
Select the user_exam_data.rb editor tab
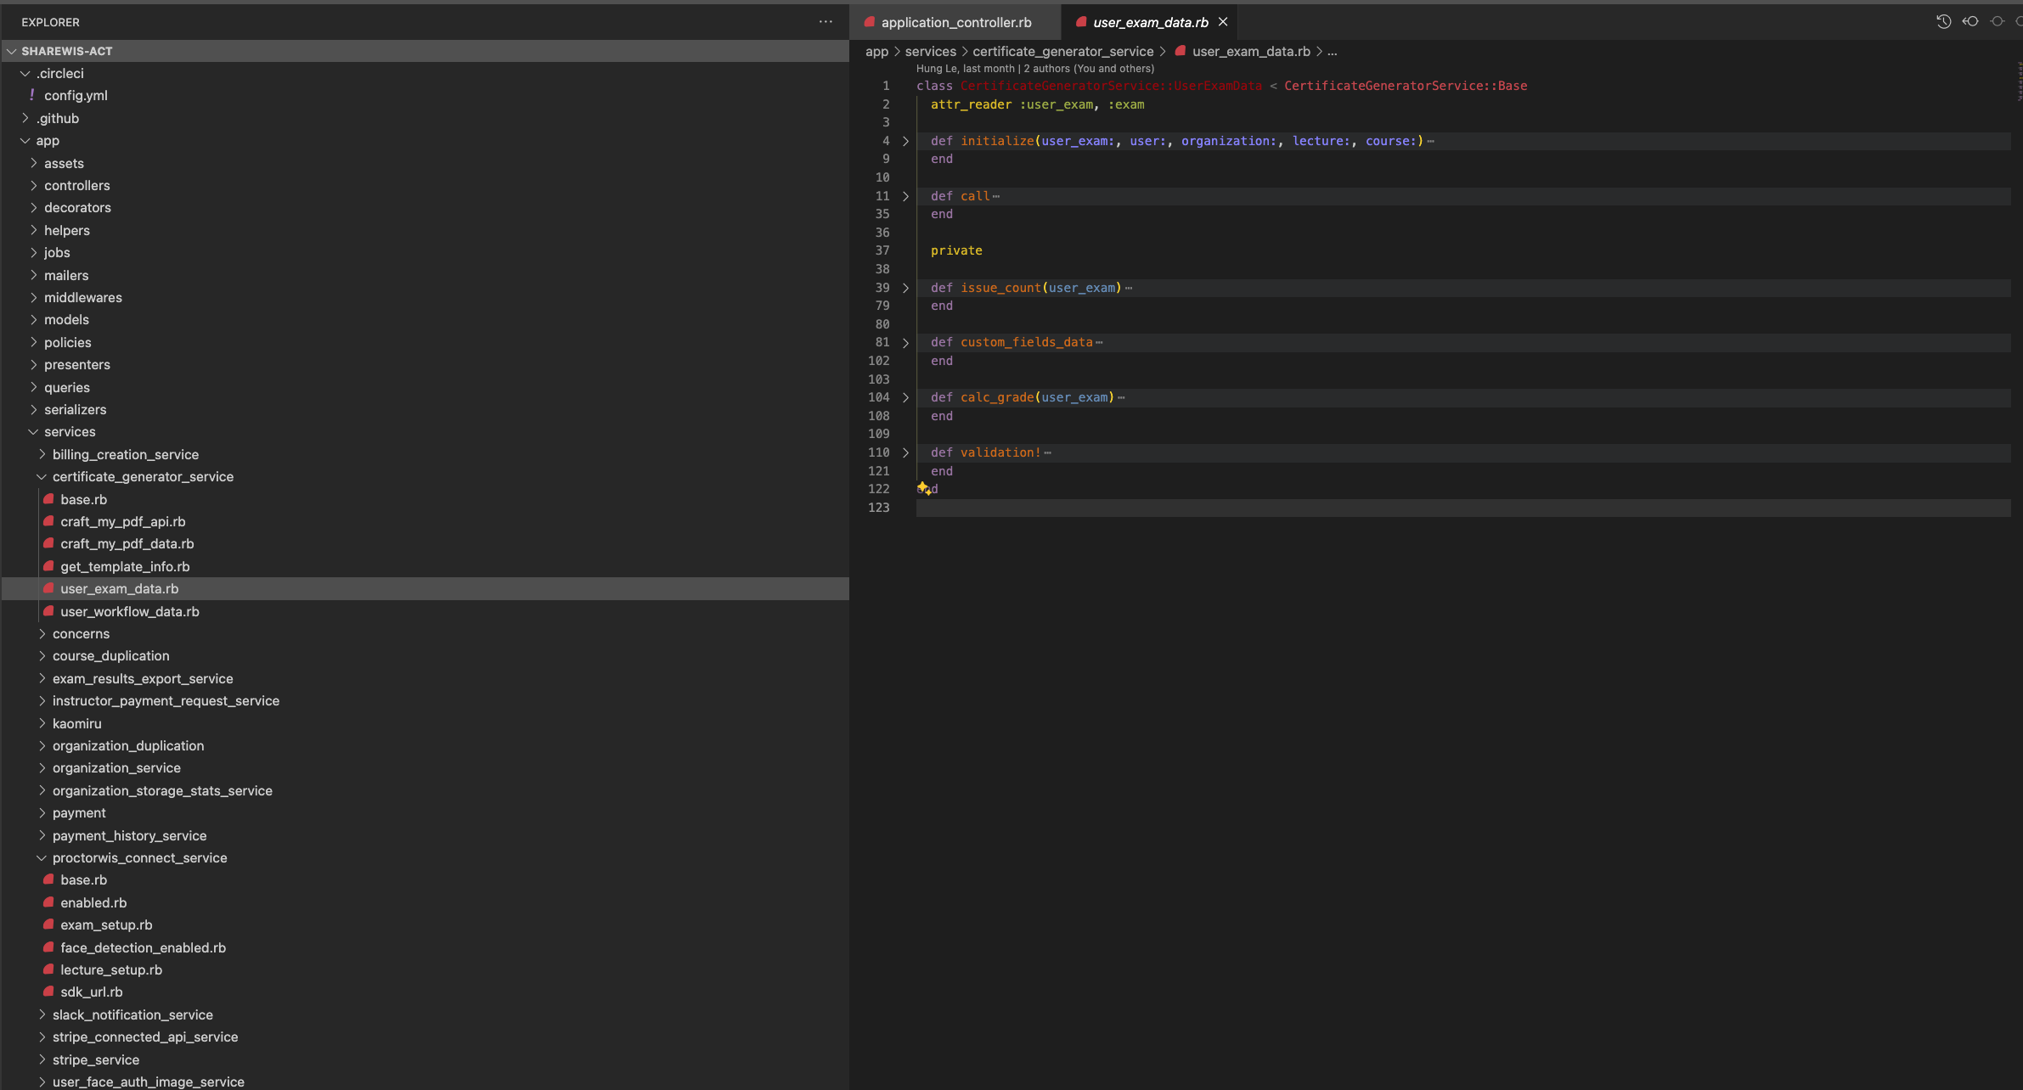[1150, 22]
